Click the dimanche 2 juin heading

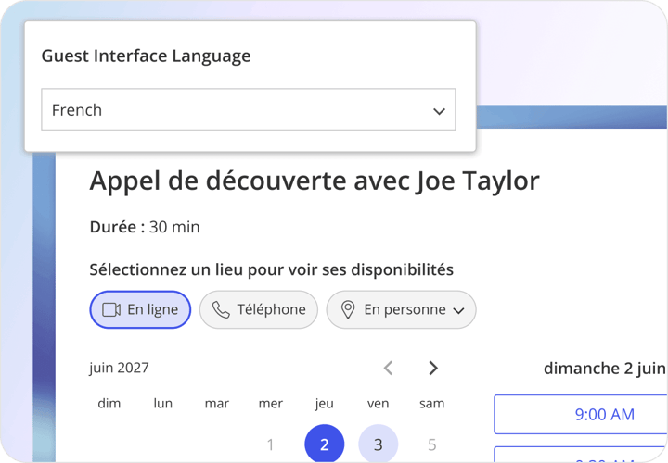pos(605,369)
